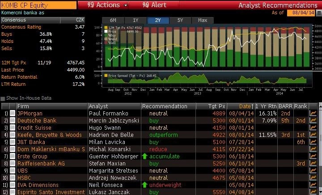Image resolution: width=322 pixels, height=195 pixels.
Task: Open the Raiffeisenbank AG document icon
Action: (13, 164)
